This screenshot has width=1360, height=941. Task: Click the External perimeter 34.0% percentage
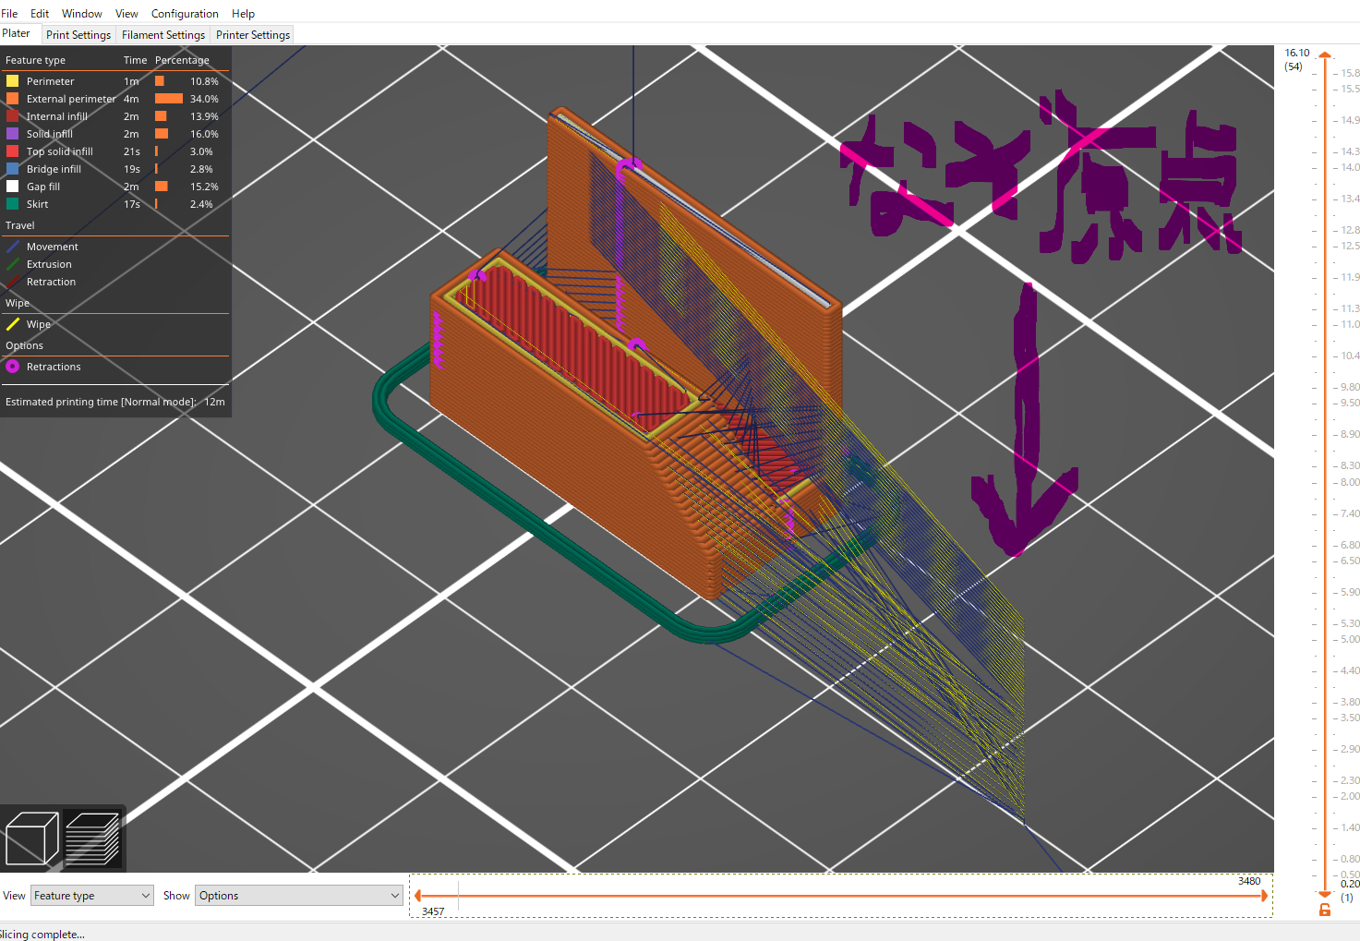point(204,99)
